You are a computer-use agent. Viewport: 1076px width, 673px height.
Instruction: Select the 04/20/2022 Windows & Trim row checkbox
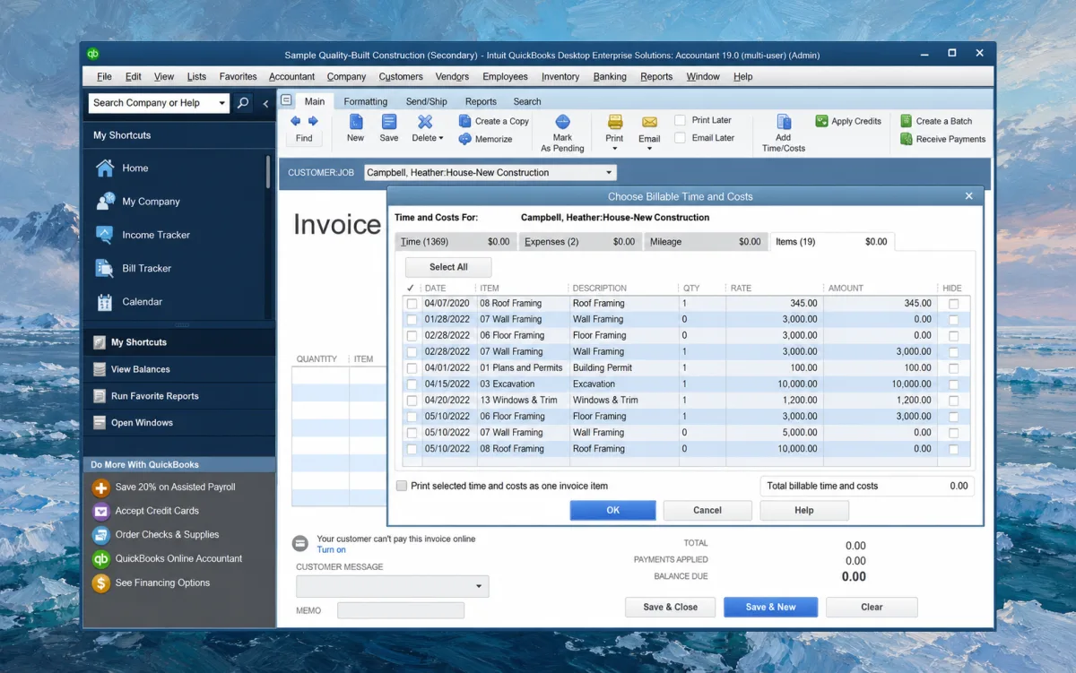412,401
